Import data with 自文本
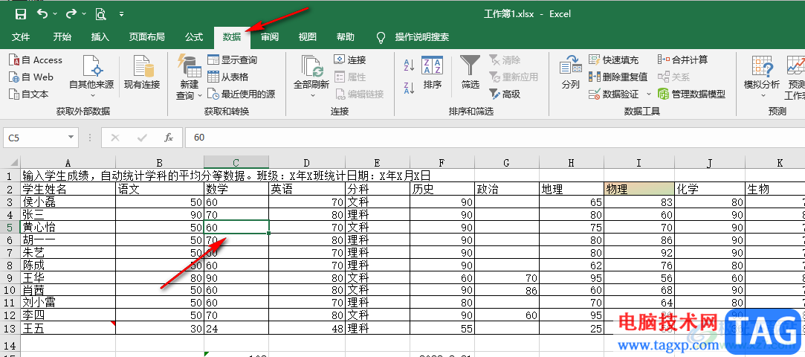This screenshot has height=357, width=805. tap(29, 94)
